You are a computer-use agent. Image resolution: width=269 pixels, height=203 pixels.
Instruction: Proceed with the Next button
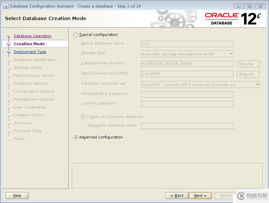[x=200, y=195]
